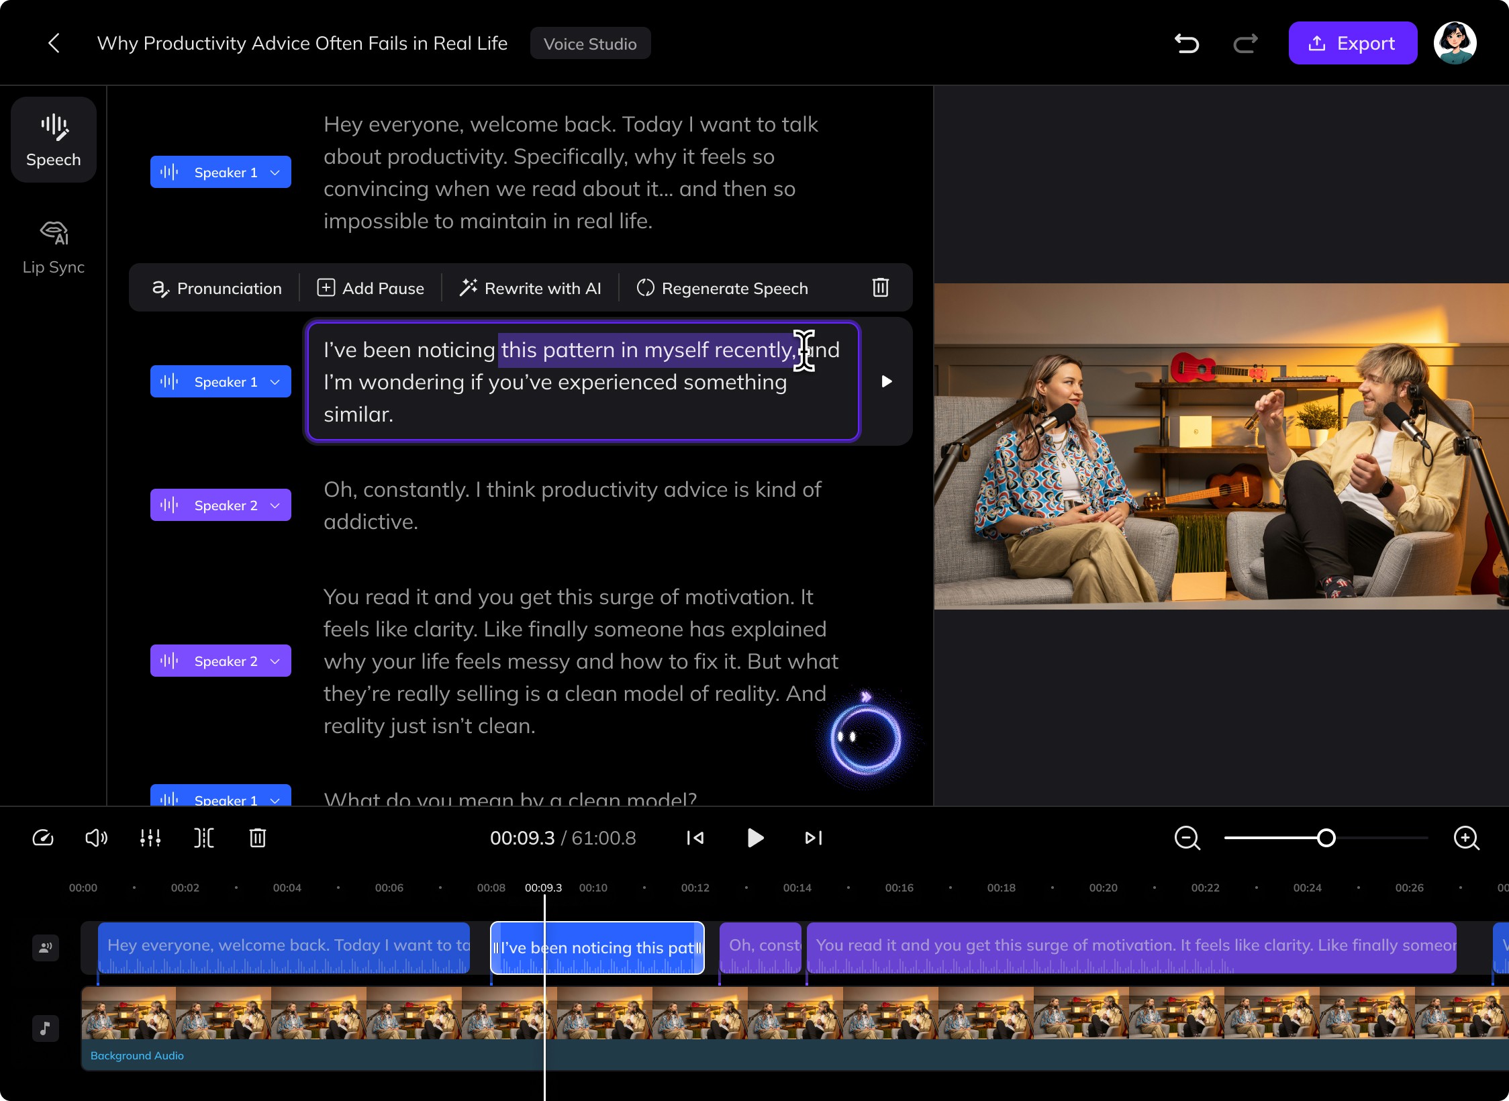Image resolution: width=1509 pixels, height=1101 pixels.
Task: Toggle the music note background audio track
Action: click(46, 1028)
